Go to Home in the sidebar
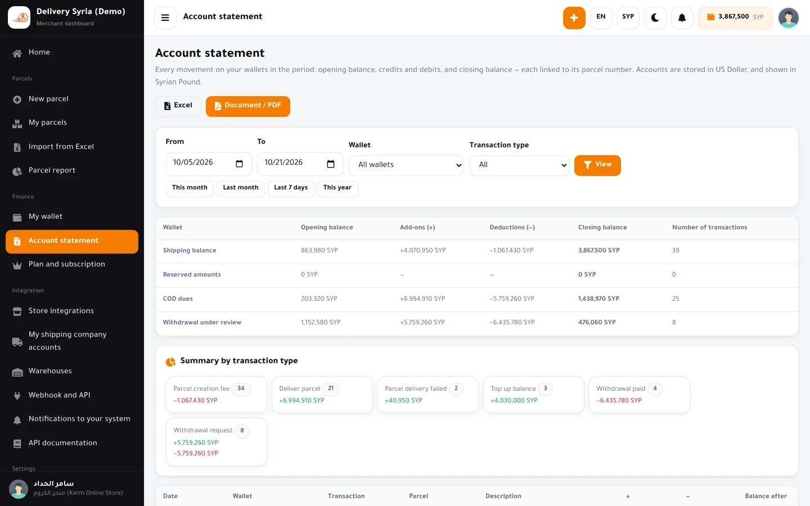Image resolution: width=810 pixels, height=506 pixels. (72, 53)
